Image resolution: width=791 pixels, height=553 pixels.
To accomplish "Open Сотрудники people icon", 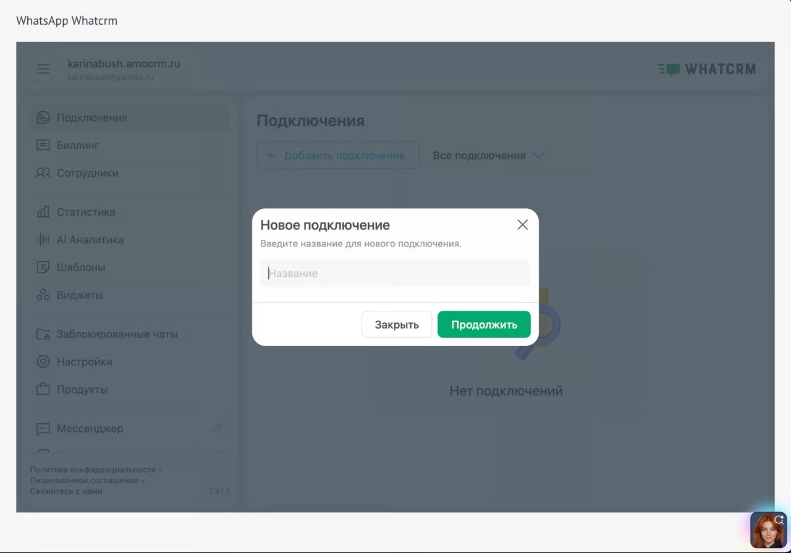I will (x=43, y=173).
